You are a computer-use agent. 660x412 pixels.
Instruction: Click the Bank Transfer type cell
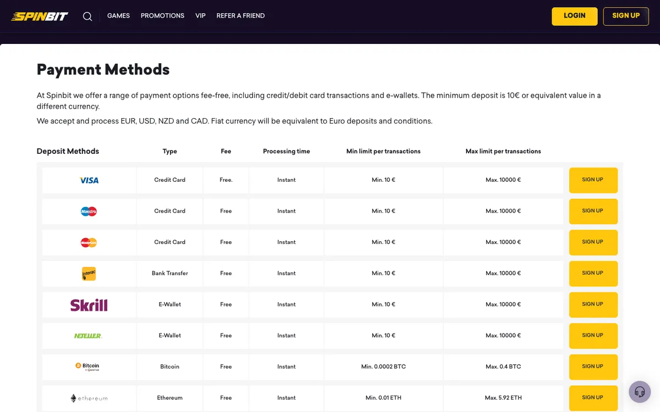pyautogui.click(x=170, y=274)
